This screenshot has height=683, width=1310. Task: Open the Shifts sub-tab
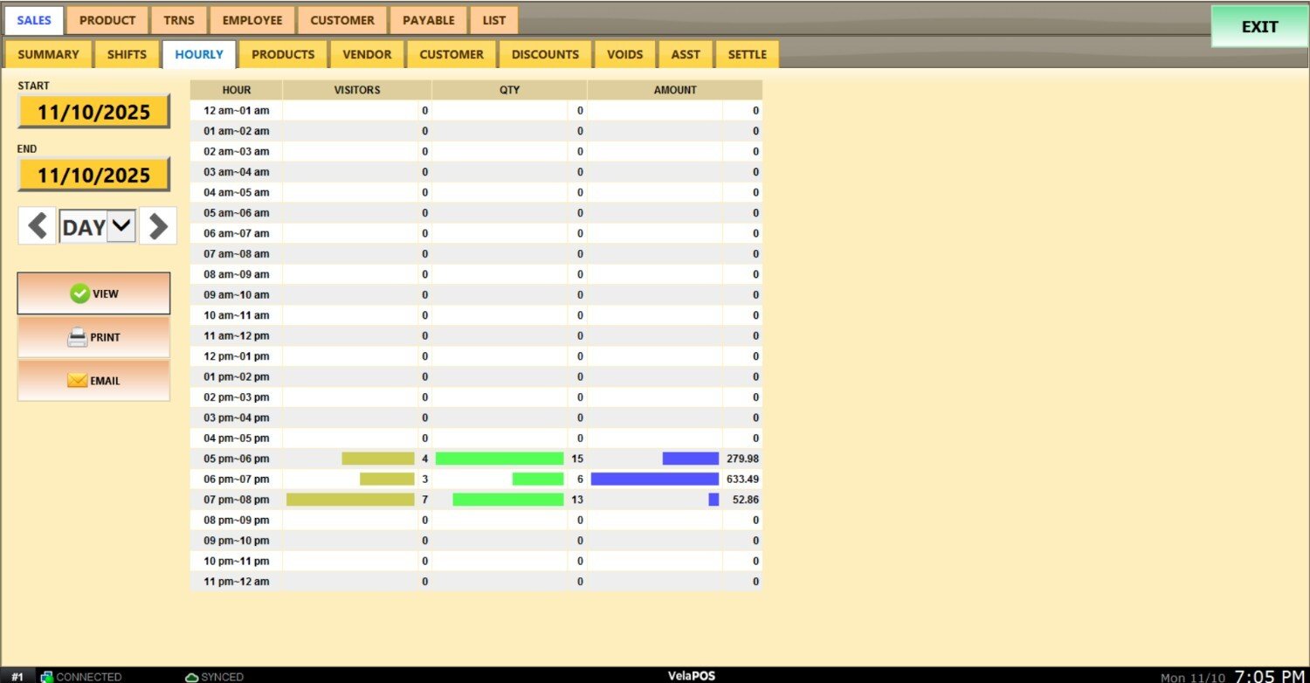127,54
